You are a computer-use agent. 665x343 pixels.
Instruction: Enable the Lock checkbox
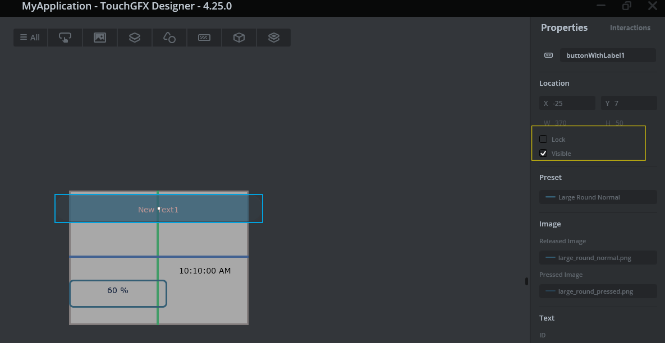(x=543, y=138)
